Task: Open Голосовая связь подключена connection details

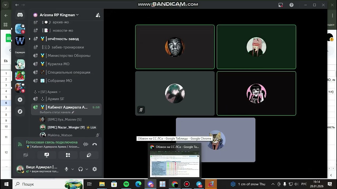Action: pyautogui.click(x=52, y=142)
